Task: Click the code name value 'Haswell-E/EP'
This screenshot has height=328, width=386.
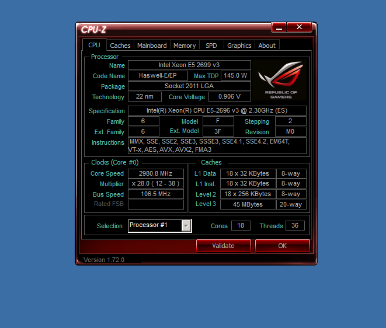Action: (158, 75)
